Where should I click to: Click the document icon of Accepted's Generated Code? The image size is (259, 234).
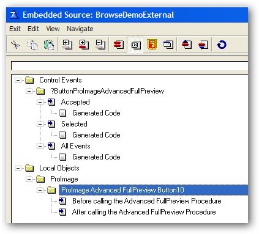click(x=62, y=113)
